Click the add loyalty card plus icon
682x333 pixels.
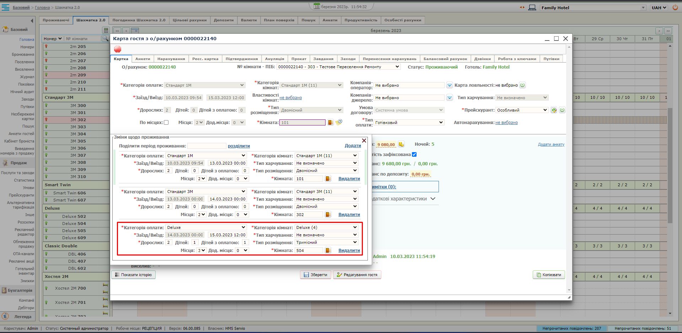[522, 85]
